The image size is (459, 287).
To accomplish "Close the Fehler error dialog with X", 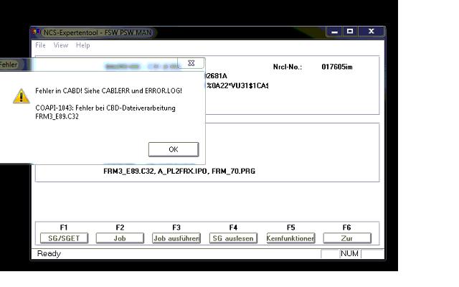I will [190, 64].
